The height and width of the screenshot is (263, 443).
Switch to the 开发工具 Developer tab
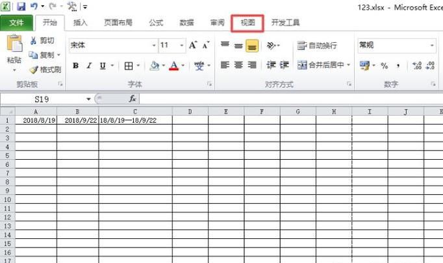coord(285,23)
